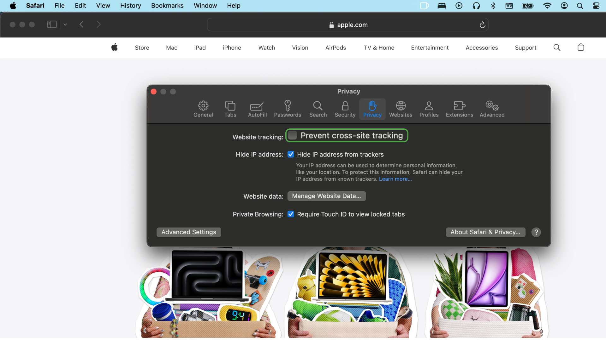Open the Now Playing menu bar icon
The height and width of the screenshot is (340, 606).
459,6
